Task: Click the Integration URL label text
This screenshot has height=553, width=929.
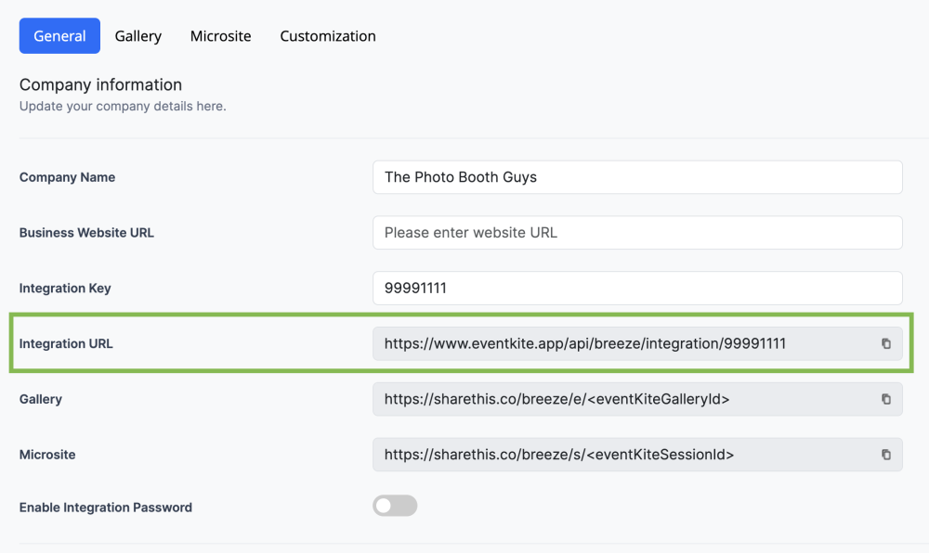Action: click(66, 344)
